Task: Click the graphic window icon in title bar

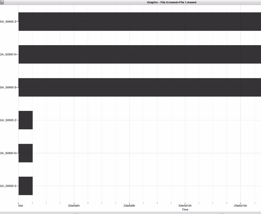Action: tap(2, 2)
